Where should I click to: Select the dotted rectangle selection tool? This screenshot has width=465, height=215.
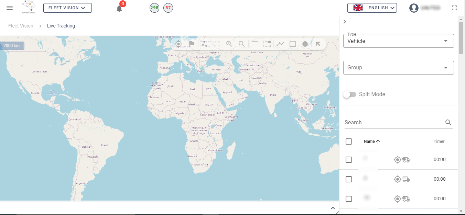[267, 44]
